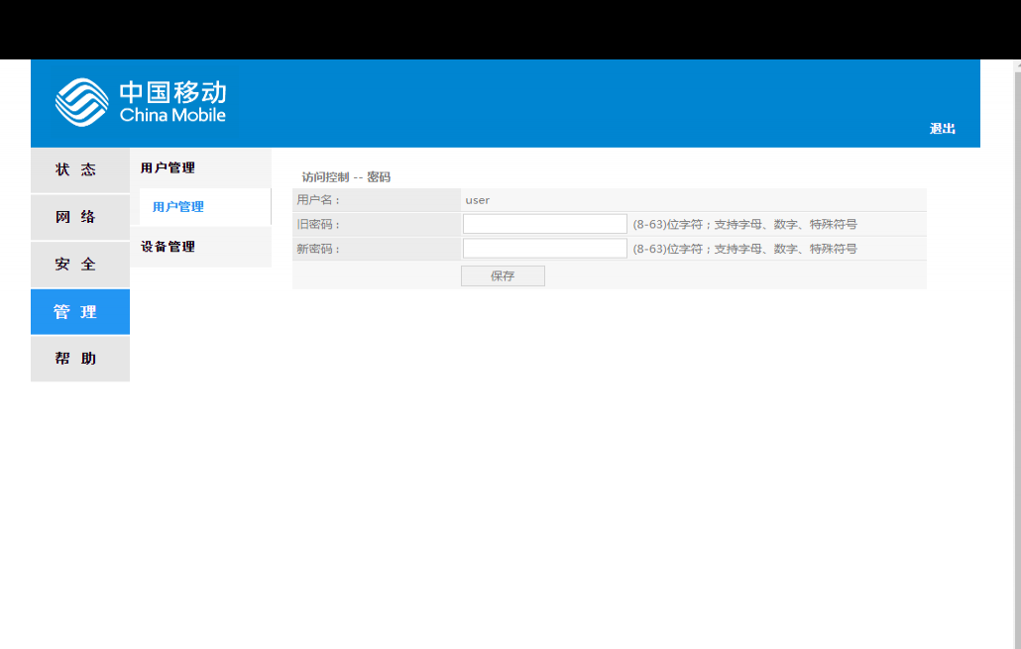1021x649 pixels.
Task: Click the username value 'user'
Action: click(477, 200)
